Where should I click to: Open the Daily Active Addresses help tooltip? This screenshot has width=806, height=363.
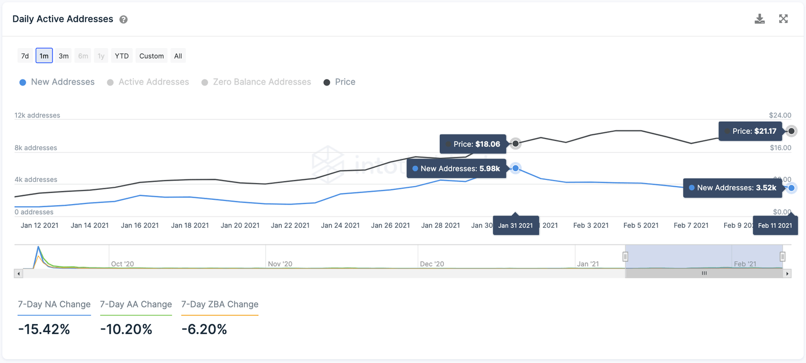(124, 19)
